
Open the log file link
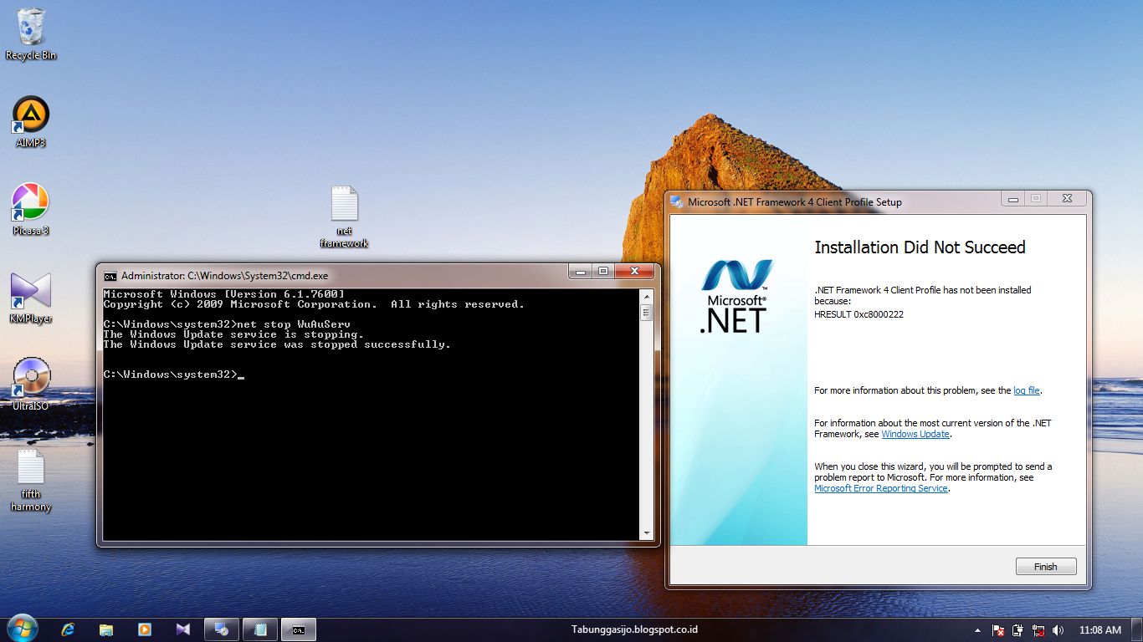[1026, 390]
